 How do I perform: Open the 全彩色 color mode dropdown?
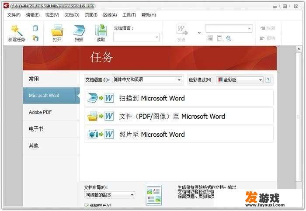tap(240, 80)
